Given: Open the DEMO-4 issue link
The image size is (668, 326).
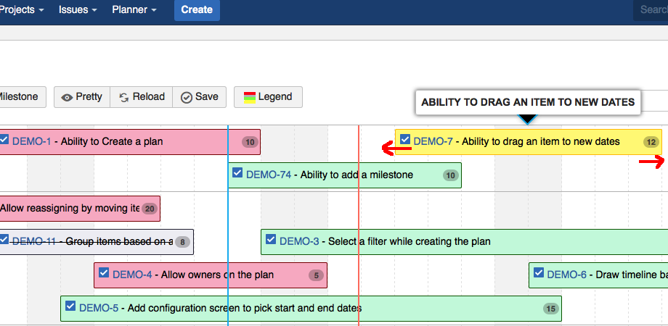Looking at the screenshot, I should pyautogui.click(x=132, y=275).
